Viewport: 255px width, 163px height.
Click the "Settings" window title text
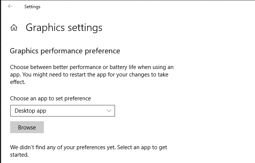[32, 7]
